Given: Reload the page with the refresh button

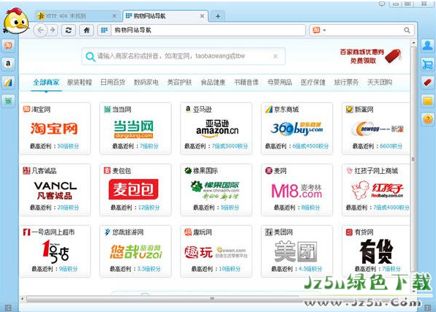Looking at the screenshot, I should (x=69, y=30).
